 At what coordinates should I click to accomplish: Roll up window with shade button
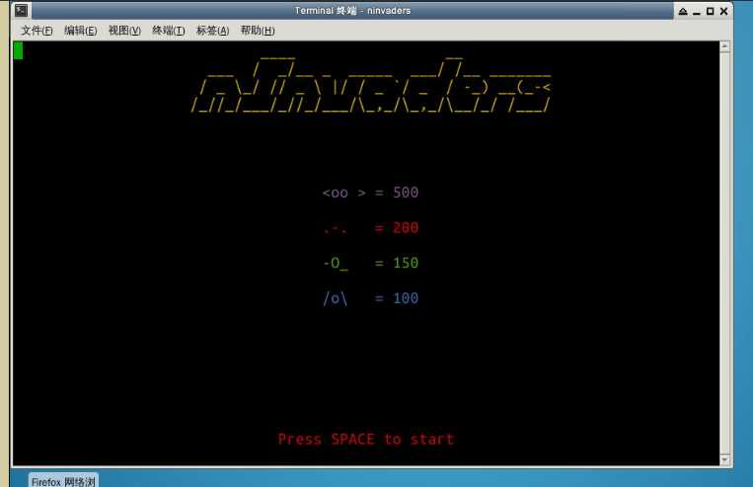tap(683, 11)
